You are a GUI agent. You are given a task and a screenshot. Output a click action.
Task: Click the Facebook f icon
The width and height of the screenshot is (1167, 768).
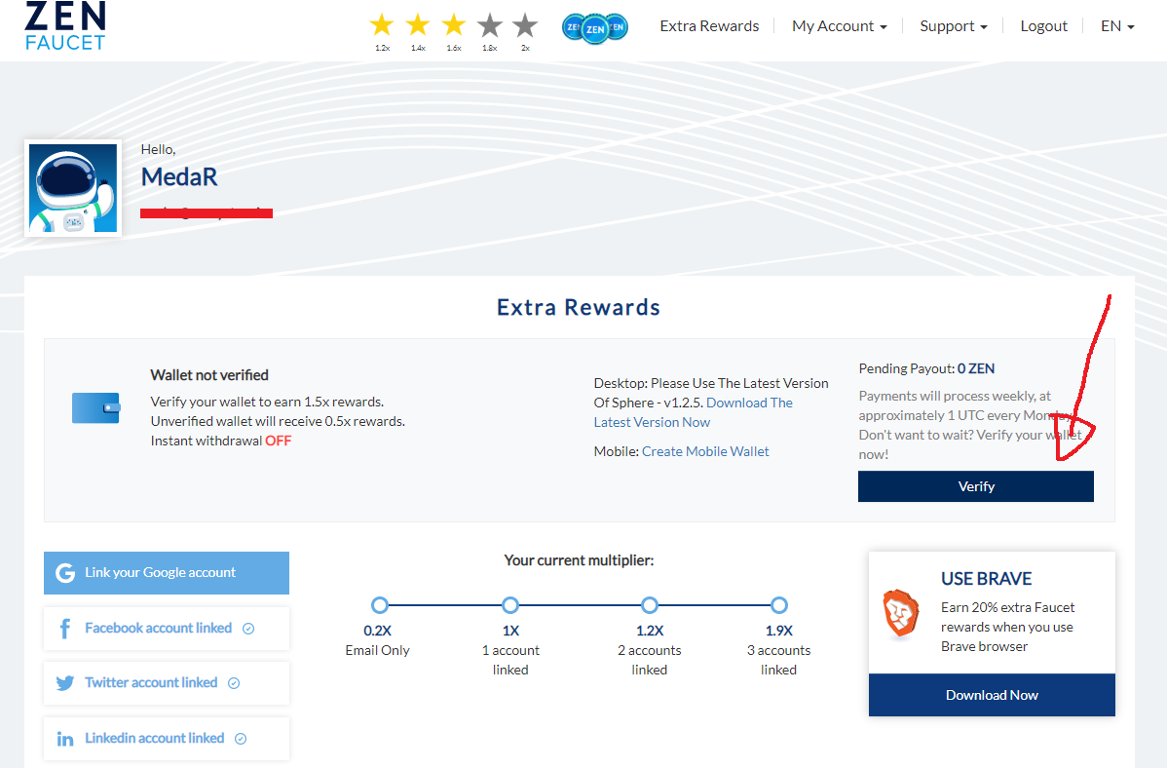coord(64,629)
